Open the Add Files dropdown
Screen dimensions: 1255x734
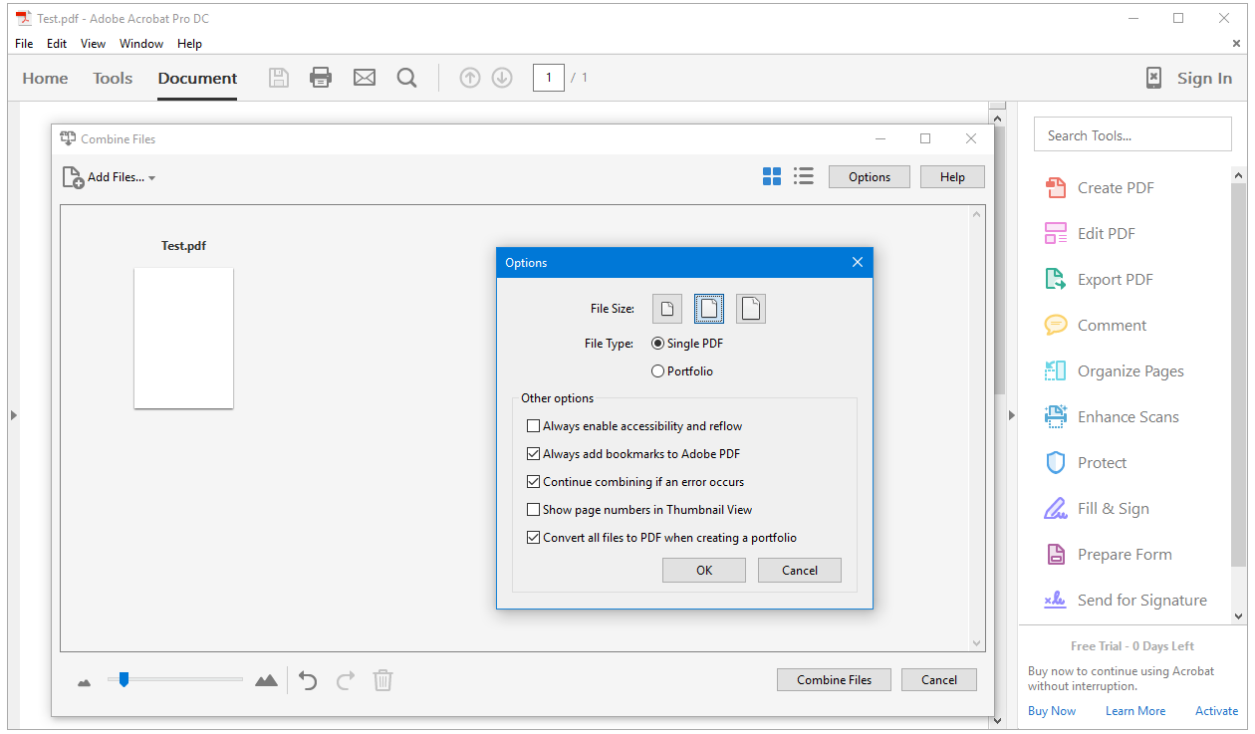point(110,177)
